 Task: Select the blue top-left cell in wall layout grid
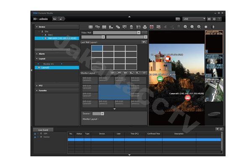pos(97,48)
